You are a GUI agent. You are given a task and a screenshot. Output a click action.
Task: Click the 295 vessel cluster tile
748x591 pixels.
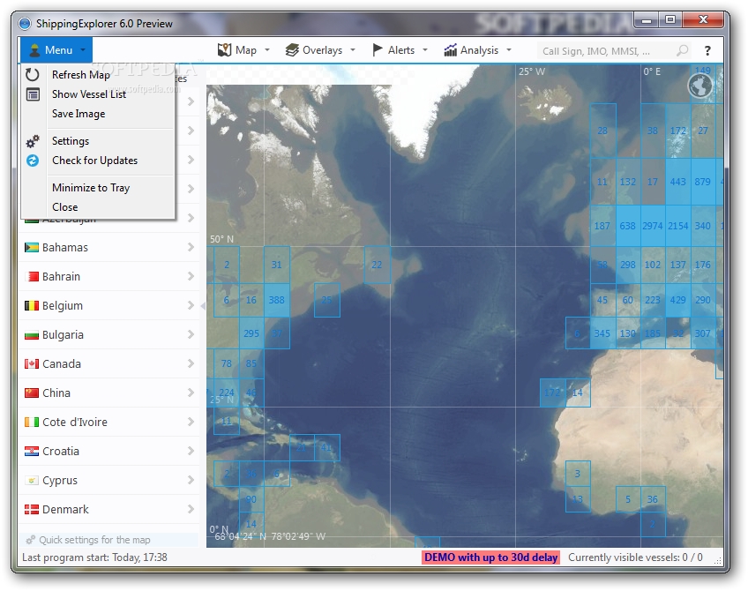(251, 333)
